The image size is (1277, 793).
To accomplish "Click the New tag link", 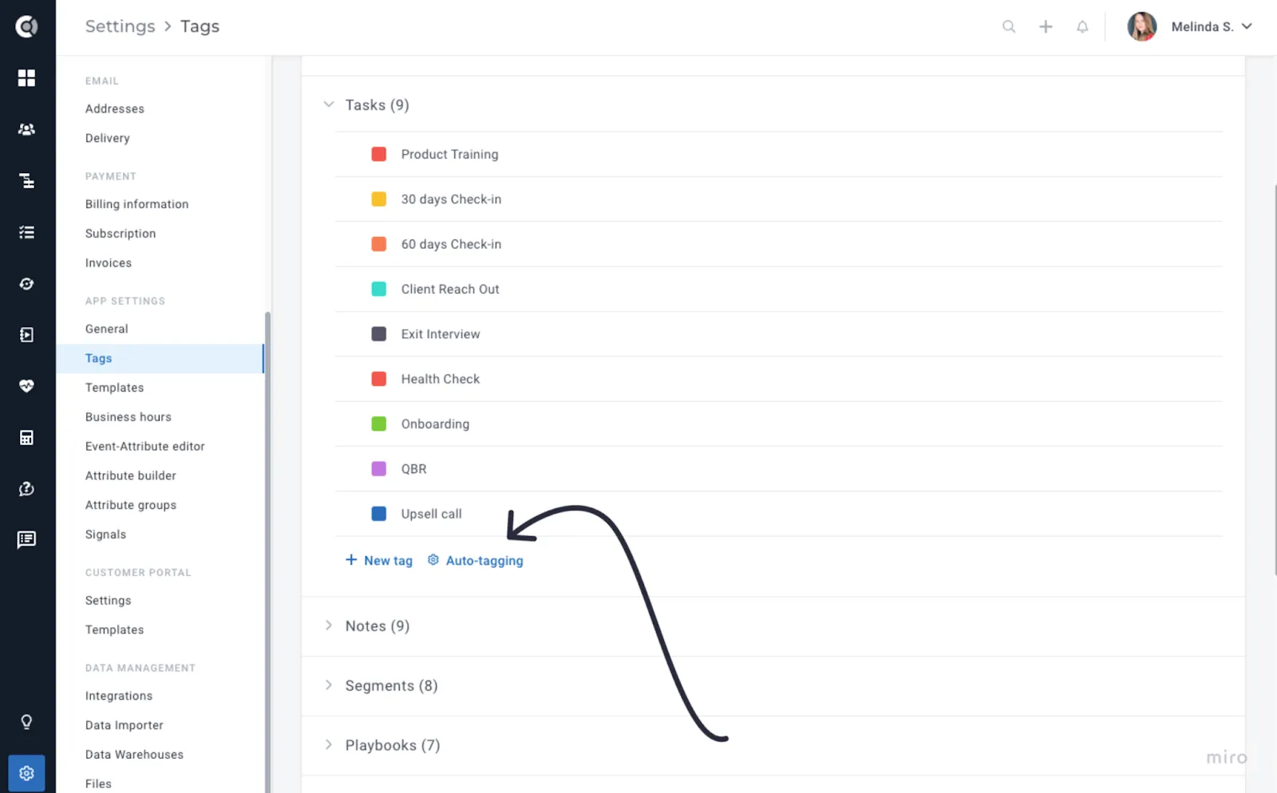I will point(379,560).
